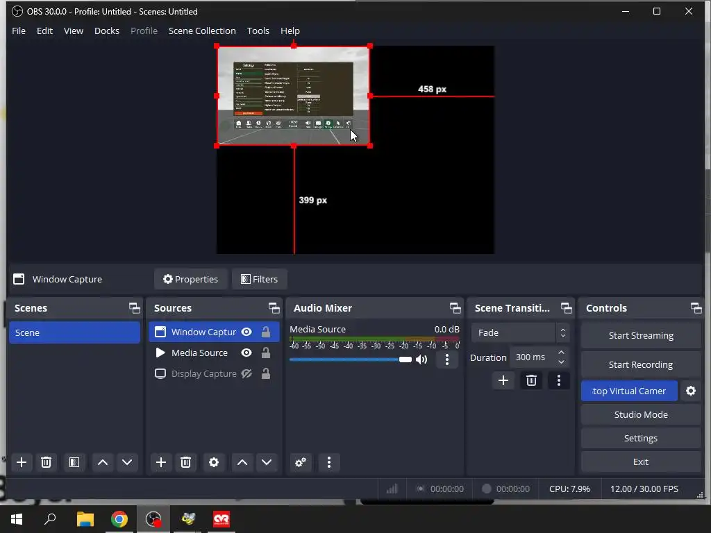Viewport: 711px width, 533px height.
Task: Open the File menu
Action: click(x=19, y=31)
